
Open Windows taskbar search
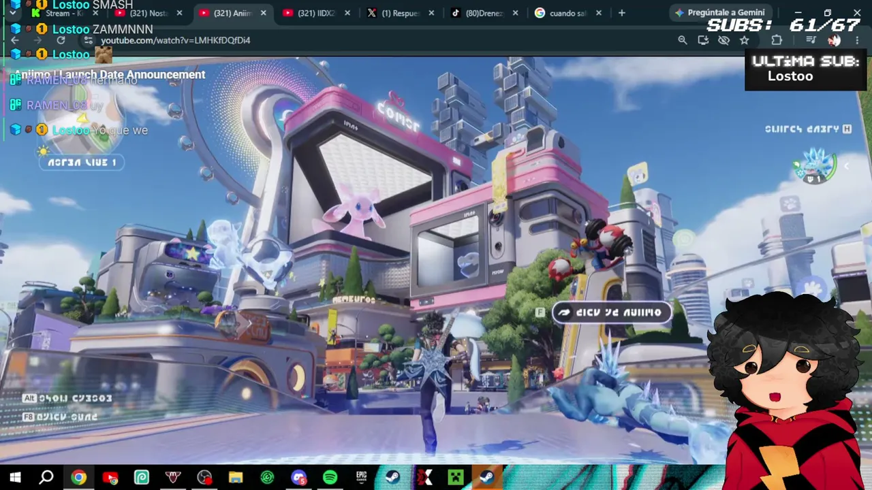[x=46, y=478]
